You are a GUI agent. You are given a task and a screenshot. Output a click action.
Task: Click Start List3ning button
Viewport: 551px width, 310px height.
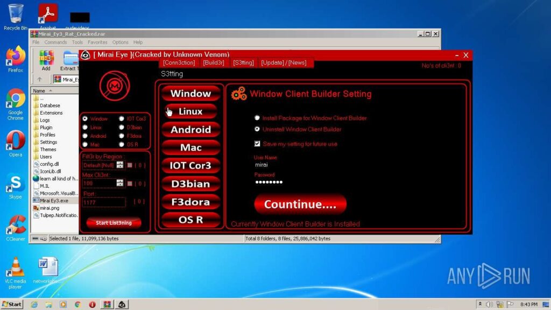[x=114, y=223]
